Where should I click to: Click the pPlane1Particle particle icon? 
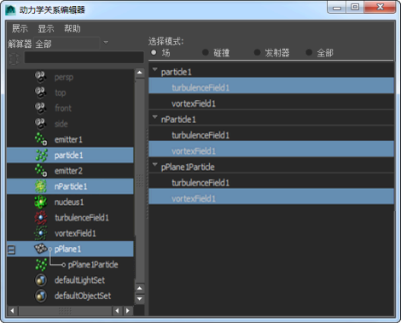click(41, 265)
